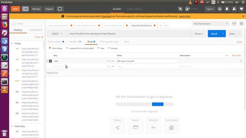This screenshot has height=138, width=246.
Task: Select the x-www-form-urlencoded radio button
Action: point(67,48)
